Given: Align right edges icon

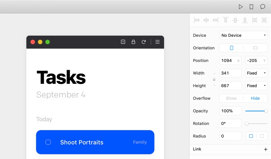Looking at the screenshot, I should tap(216, 20).
